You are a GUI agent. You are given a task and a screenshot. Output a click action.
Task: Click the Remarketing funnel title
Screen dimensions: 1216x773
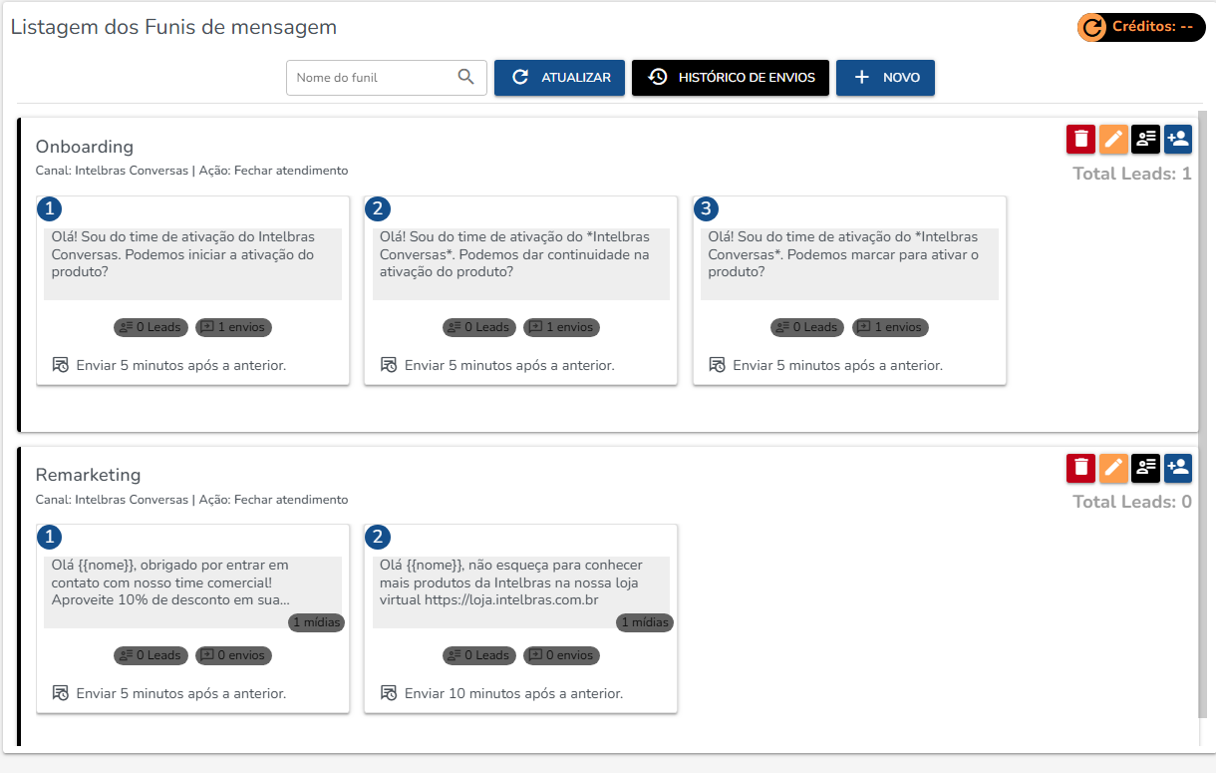pyautogui.click(x=89, y=475)
